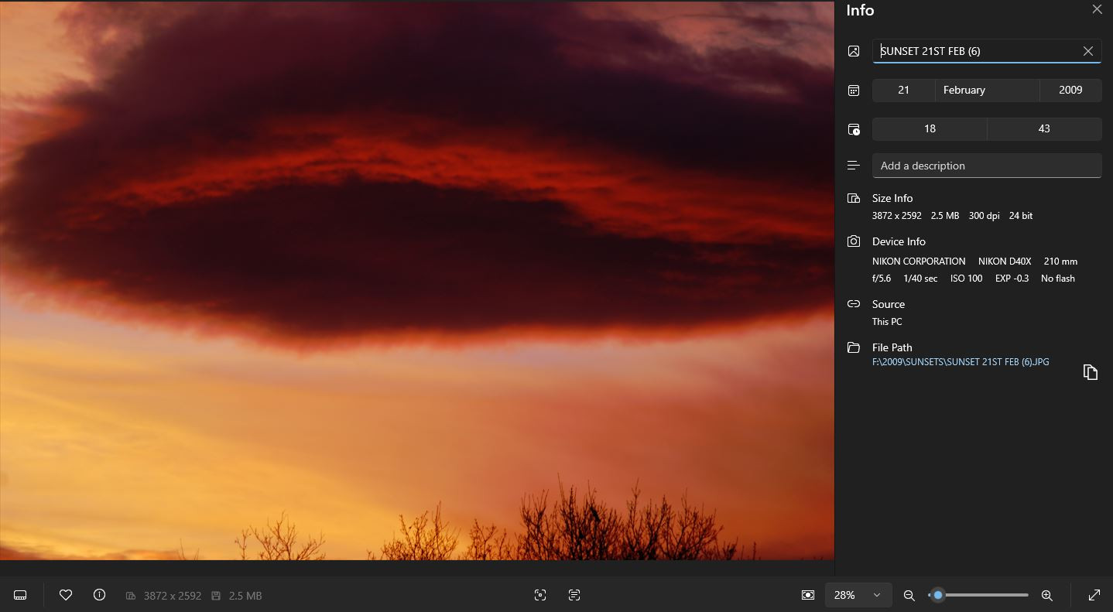Clear the file name field
Image resolution: width=1113 pixels, height=612 pixels.
point(1087,51)
